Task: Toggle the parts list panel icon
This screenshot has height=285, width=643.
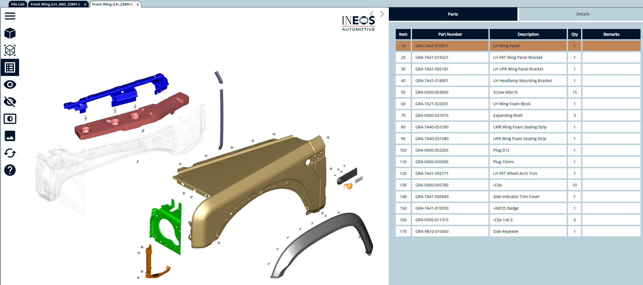Action: [x=10, y=67]
